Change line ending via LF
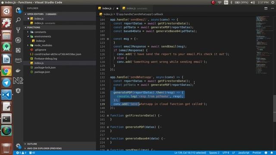This screenshot has height=155, width=276. click(x=233, y=153)
